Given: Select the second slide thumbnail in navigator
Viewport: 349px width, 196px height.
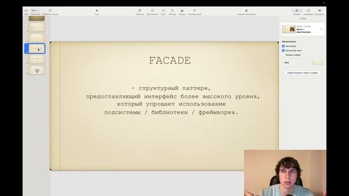Looking at the screenshot, I should [37, 27].
